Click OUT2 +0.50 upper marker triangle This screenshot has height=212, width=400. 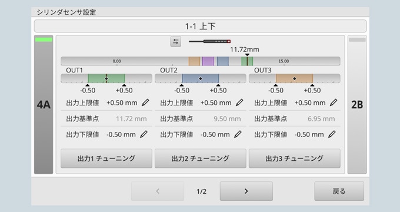coord(218,85)
